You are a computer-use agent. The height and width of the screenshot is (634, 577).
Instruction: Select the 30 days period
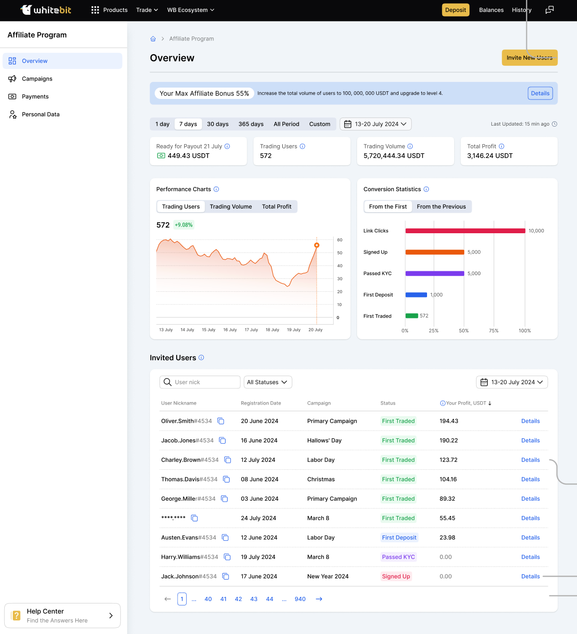pyautogui.click(x=218, y=124)
